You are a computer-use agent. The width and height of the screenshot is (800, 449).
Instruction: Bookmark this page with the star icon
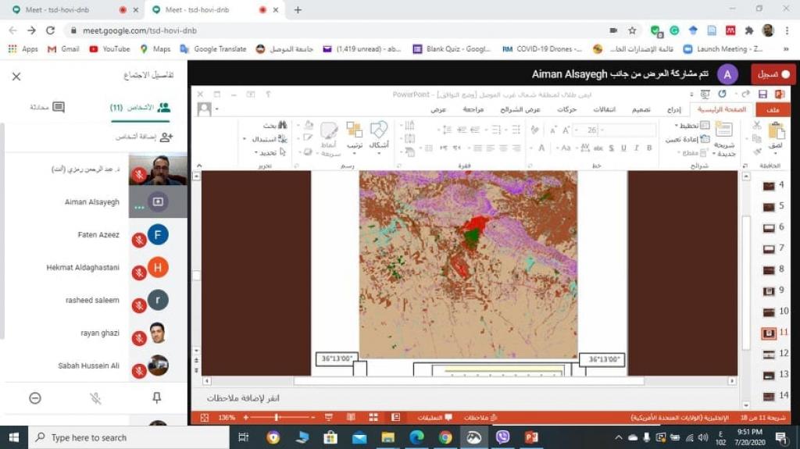click(632, 30)
